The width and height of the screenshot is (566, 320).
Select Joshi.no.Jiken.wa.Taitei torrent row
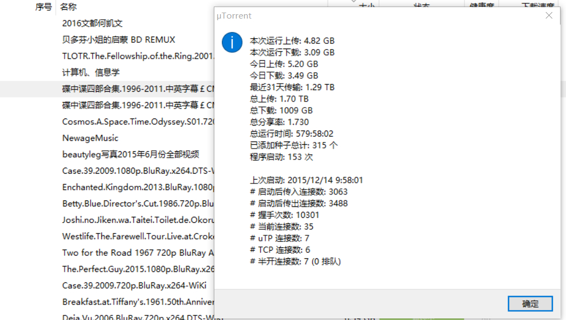coord(138,220)
